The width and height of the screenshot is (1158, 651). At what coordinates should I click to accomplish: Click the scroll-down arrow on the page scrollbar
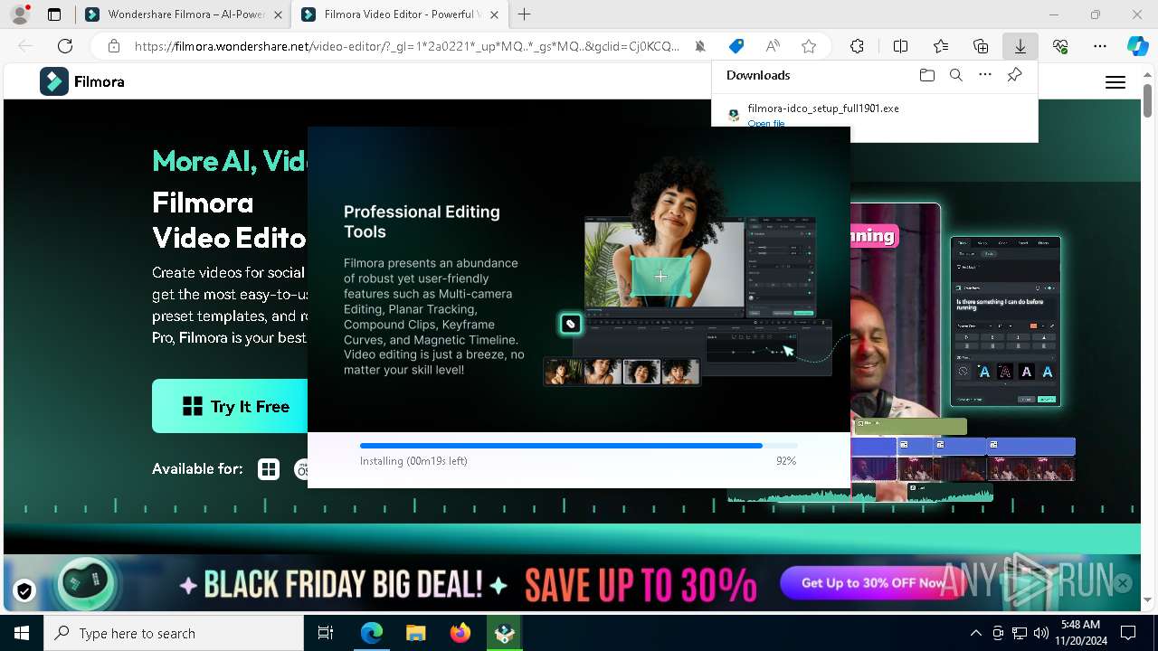(1147, 599)
